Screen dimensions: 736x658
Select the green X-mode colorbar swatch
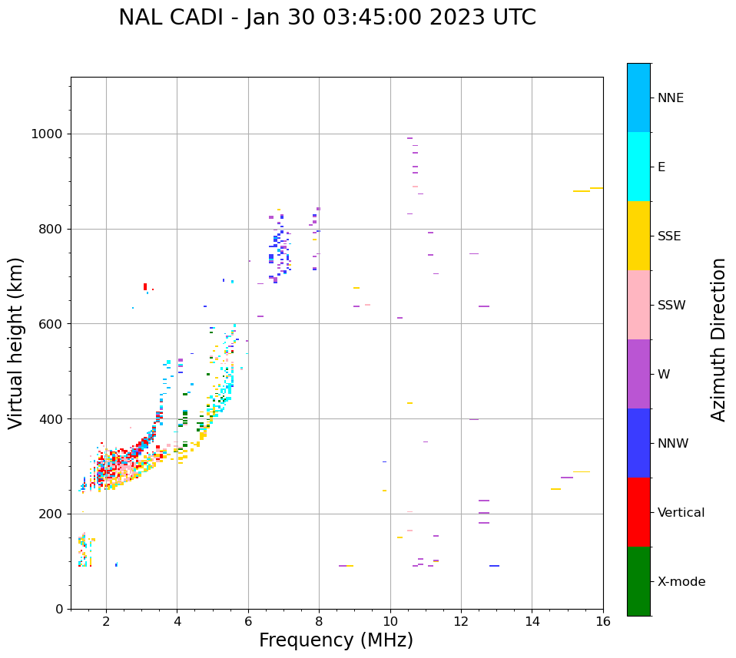[x=638, y=581]
